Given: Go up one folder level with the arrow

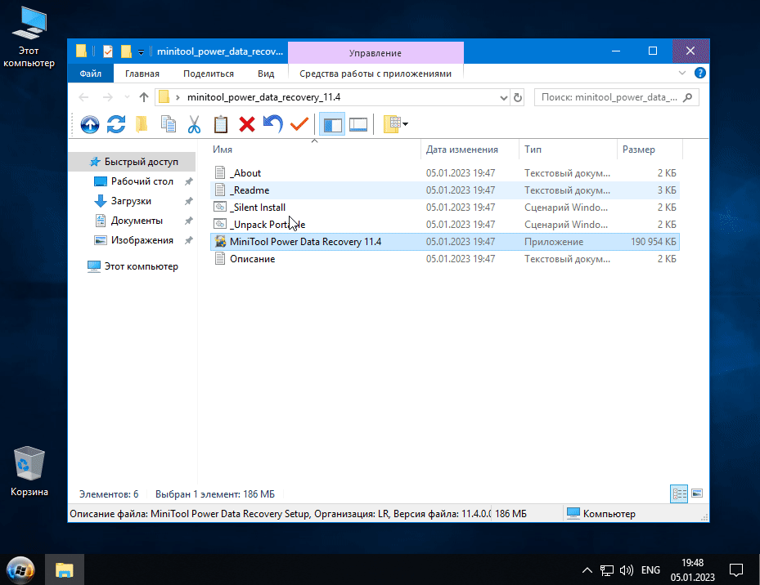Looking at the screenshot, I should click(x=143, y=97).
